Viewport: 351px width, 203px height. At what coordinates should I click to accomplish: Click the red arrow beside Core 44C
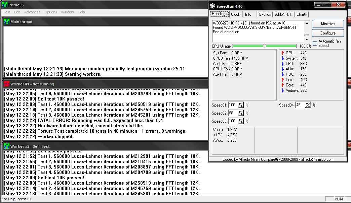click(282, 85)
